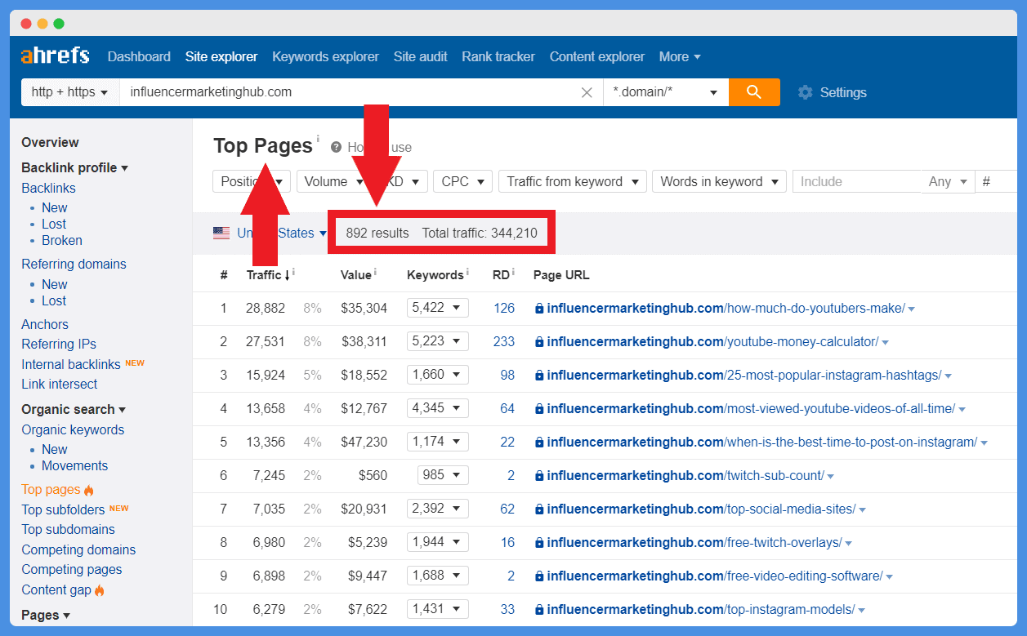This screenshot has height=636, width=1027.
Task: Open the Traffic from keyword filter
Action: [x=573, y=181]
